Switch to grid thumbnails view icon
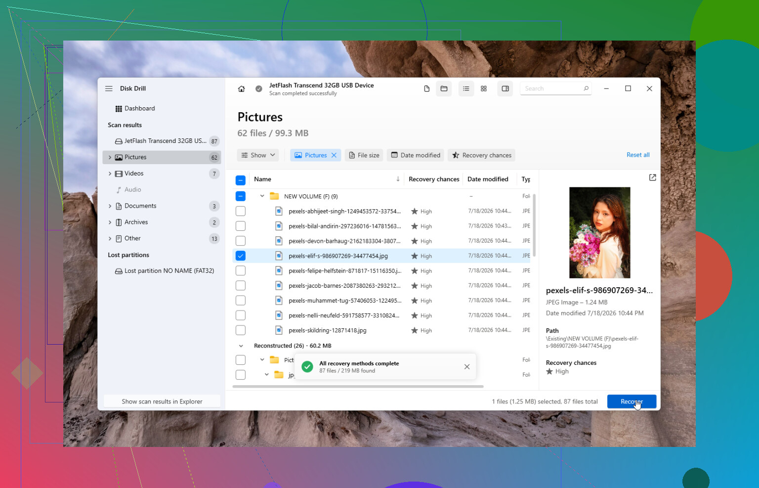This screenshot has height=488, width=759. (484, 89)
